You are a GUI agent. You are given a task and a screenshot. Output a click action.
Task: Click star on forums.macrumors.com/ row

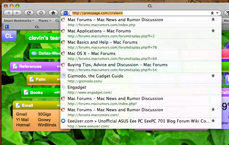point(213,109)
